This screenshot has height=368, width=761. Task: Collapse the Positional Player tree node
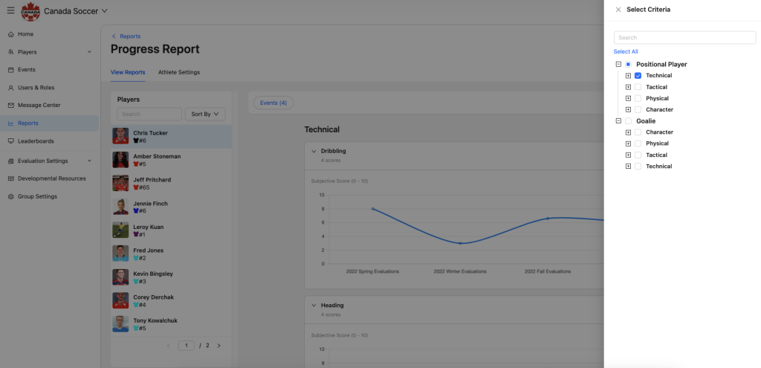click(618, 65)
